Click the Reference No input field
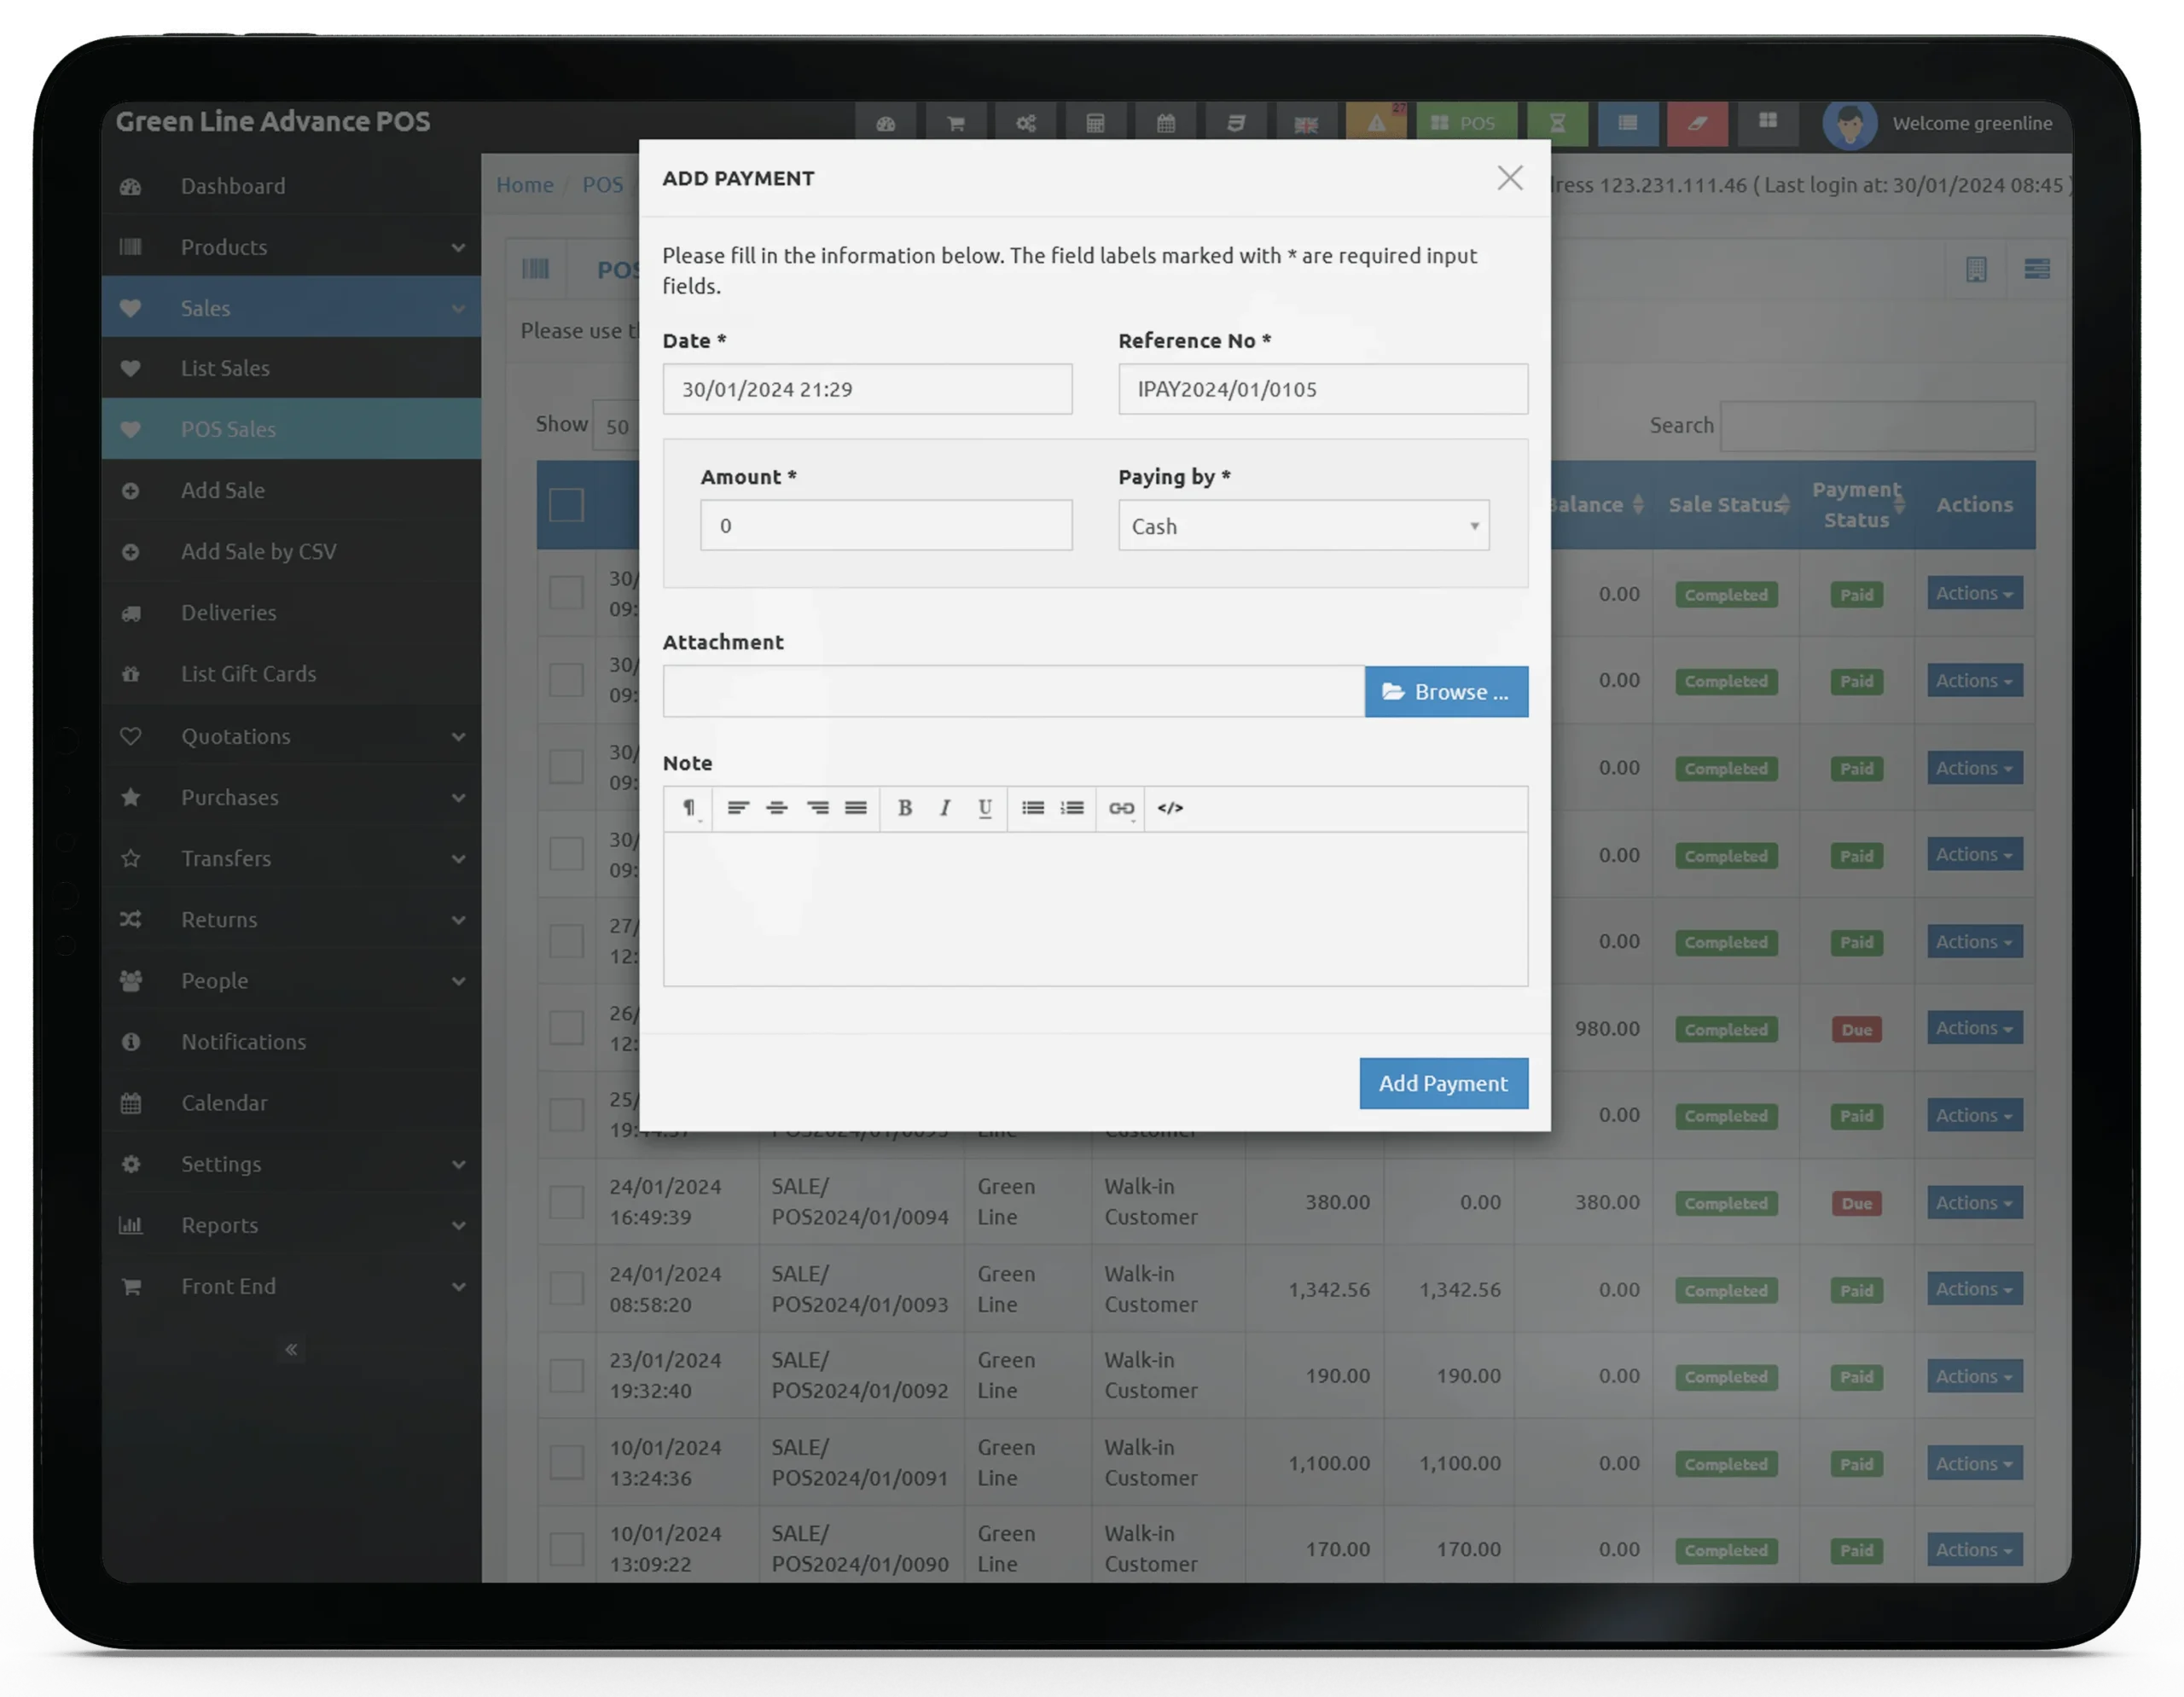 point(1322,386)
